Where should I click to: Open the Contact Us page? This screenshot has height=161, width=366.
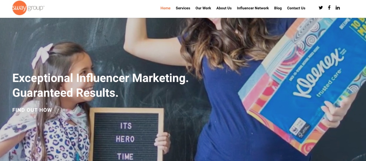pyautogui.click(x=296, y=8)
